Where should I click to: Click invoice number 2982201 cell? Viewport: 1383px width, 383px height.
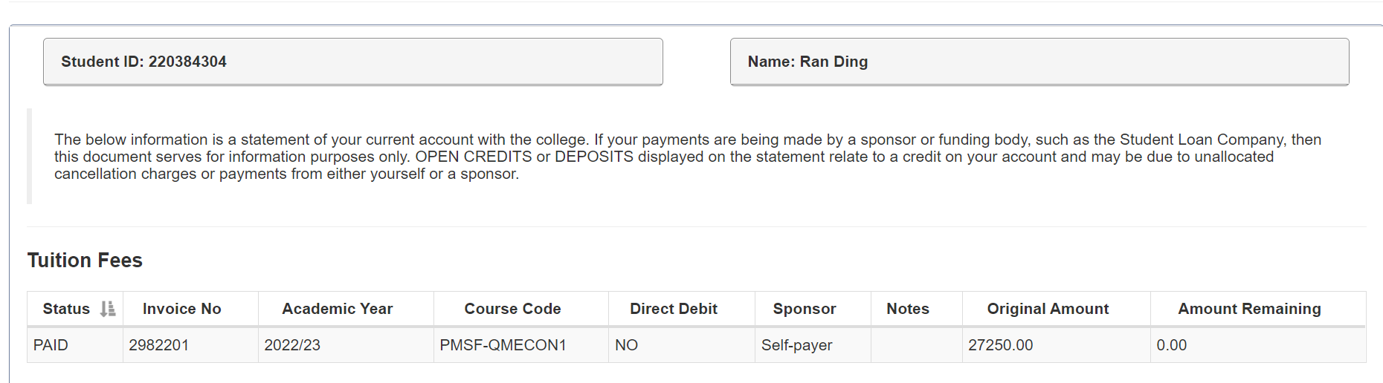(159, 345)
